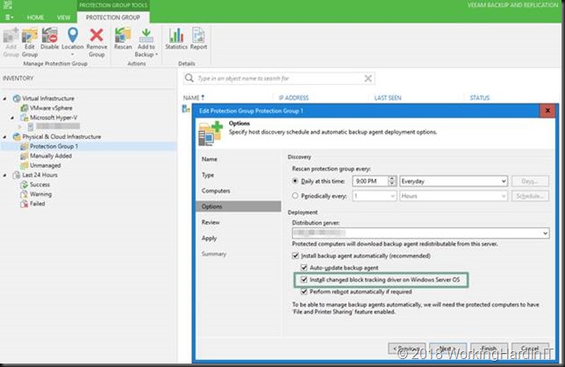
Task: Toggle Install backup agent automatically checkbox
Action: click(296, 255)
